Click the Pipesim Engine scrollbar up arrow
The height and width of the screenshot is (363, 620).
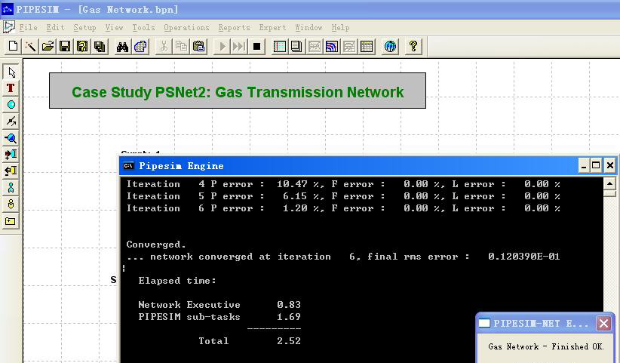(609, 183)
